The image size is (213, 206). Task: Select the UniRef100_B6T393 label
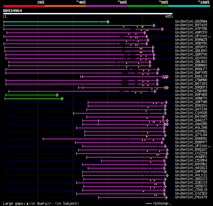tap(191, 84)
